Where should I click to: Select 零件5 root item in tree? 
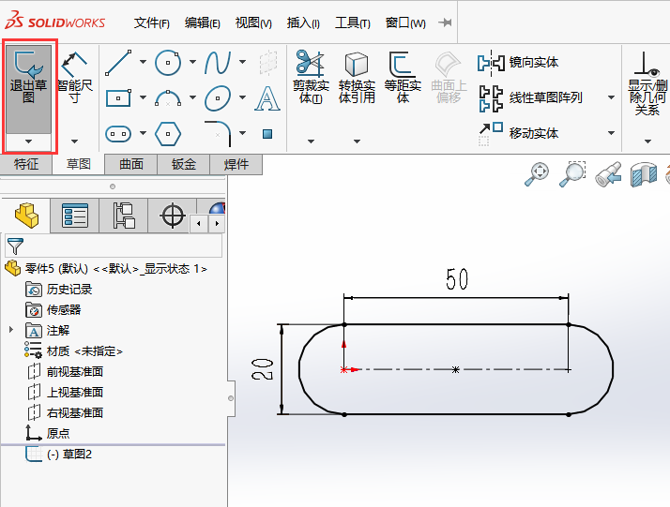106,269
